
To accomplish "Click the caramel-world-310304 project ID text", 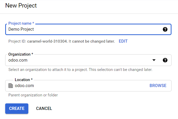I will [x=47, y=41].
